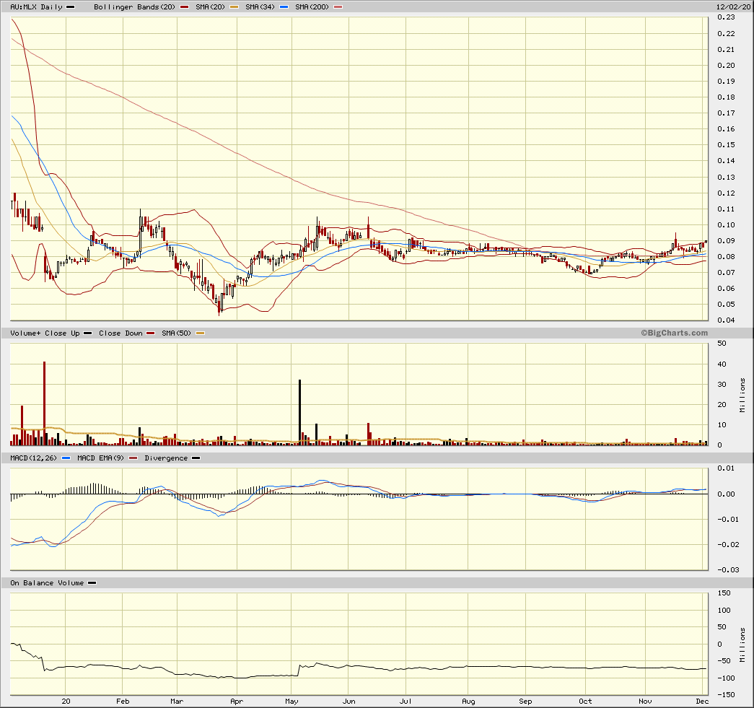Click the black Close Up volume swatch
The width and height of the screenshot is (754, 708).
click(87, 333)
